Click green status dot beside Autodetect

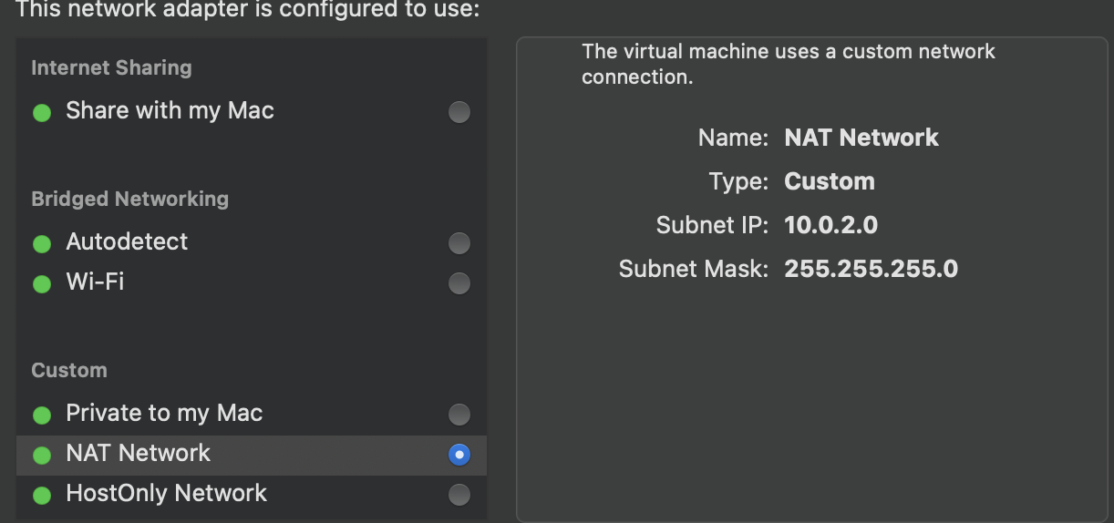click(x=42, y=244)
